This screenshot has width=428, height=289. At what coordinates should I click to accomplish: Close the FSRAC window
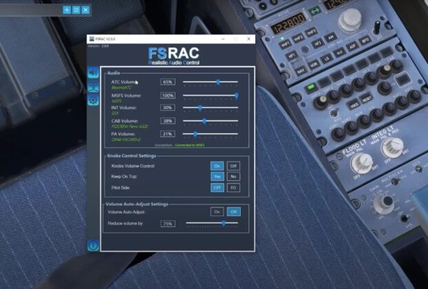pos(248,39)
